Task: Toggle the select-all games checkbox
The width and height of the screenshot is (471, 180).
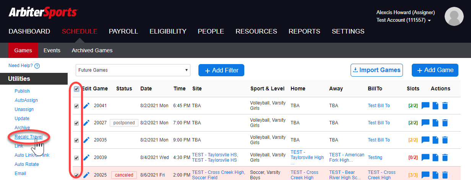Action: click(76, 89)
